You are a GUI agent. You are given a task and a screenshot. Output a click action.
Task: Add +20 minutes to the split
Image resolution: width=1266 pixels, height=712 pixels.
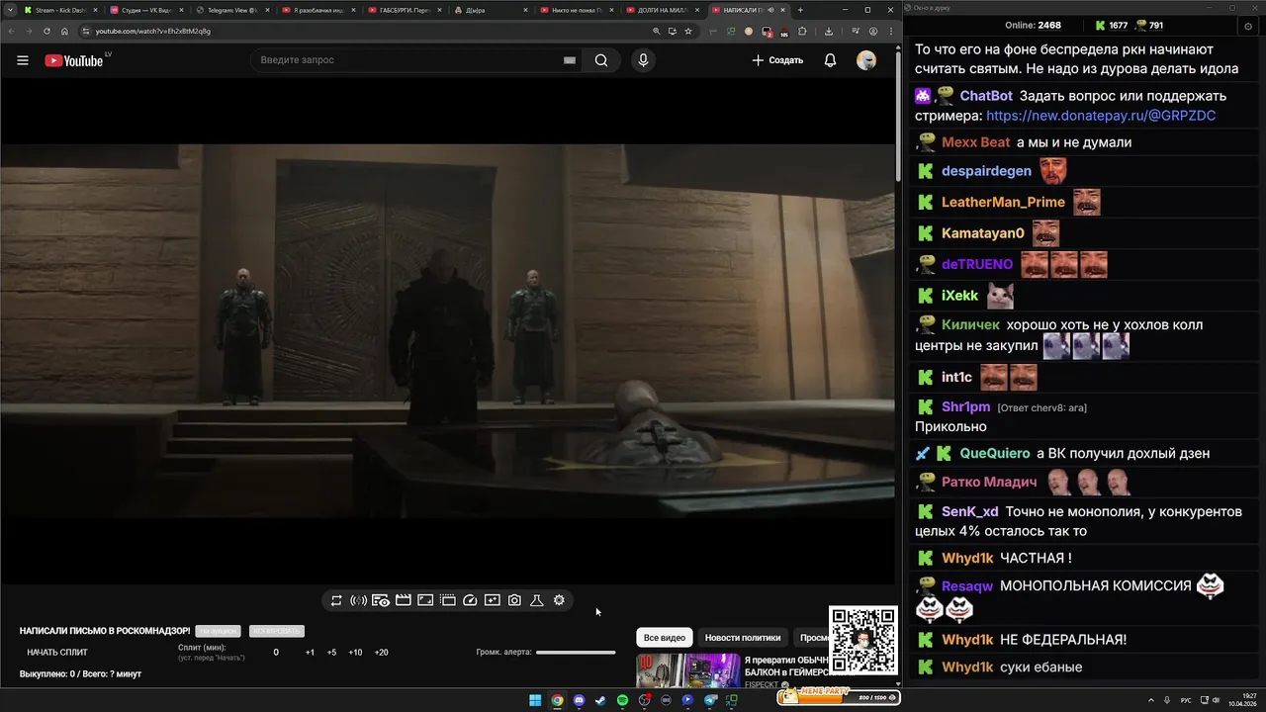click(x=382, y=653)
